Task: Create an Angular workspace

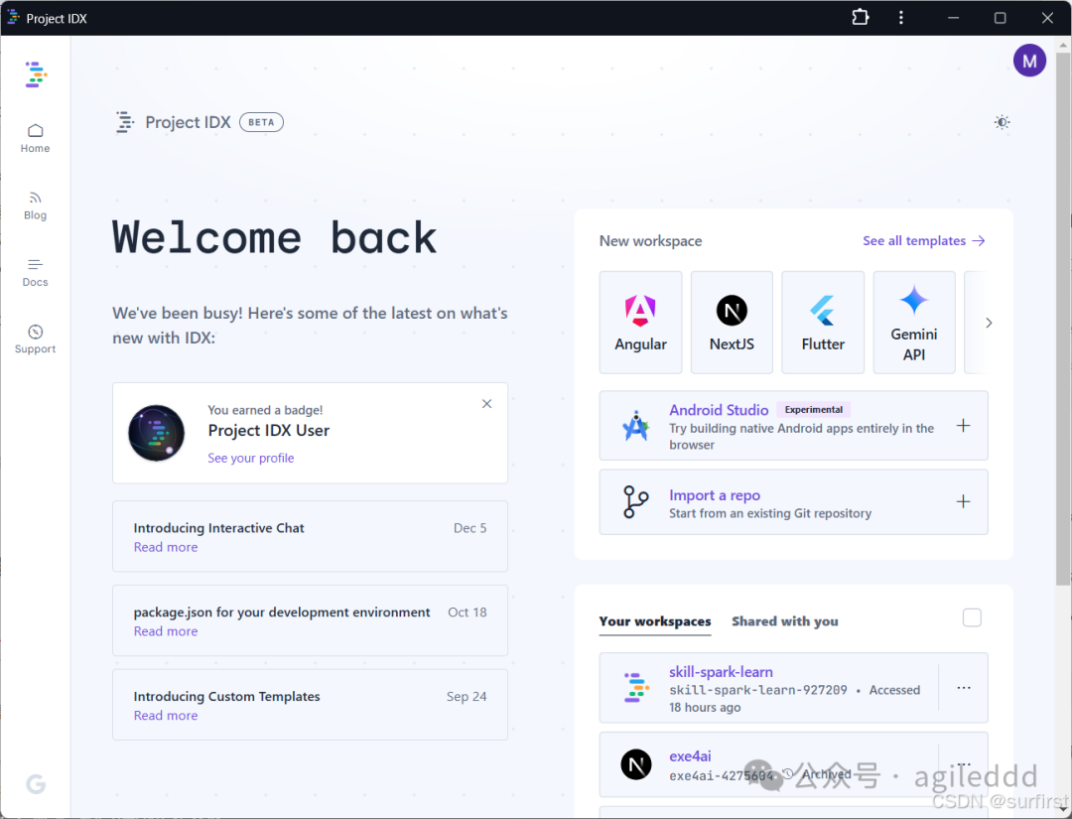Action: [640, 322]
